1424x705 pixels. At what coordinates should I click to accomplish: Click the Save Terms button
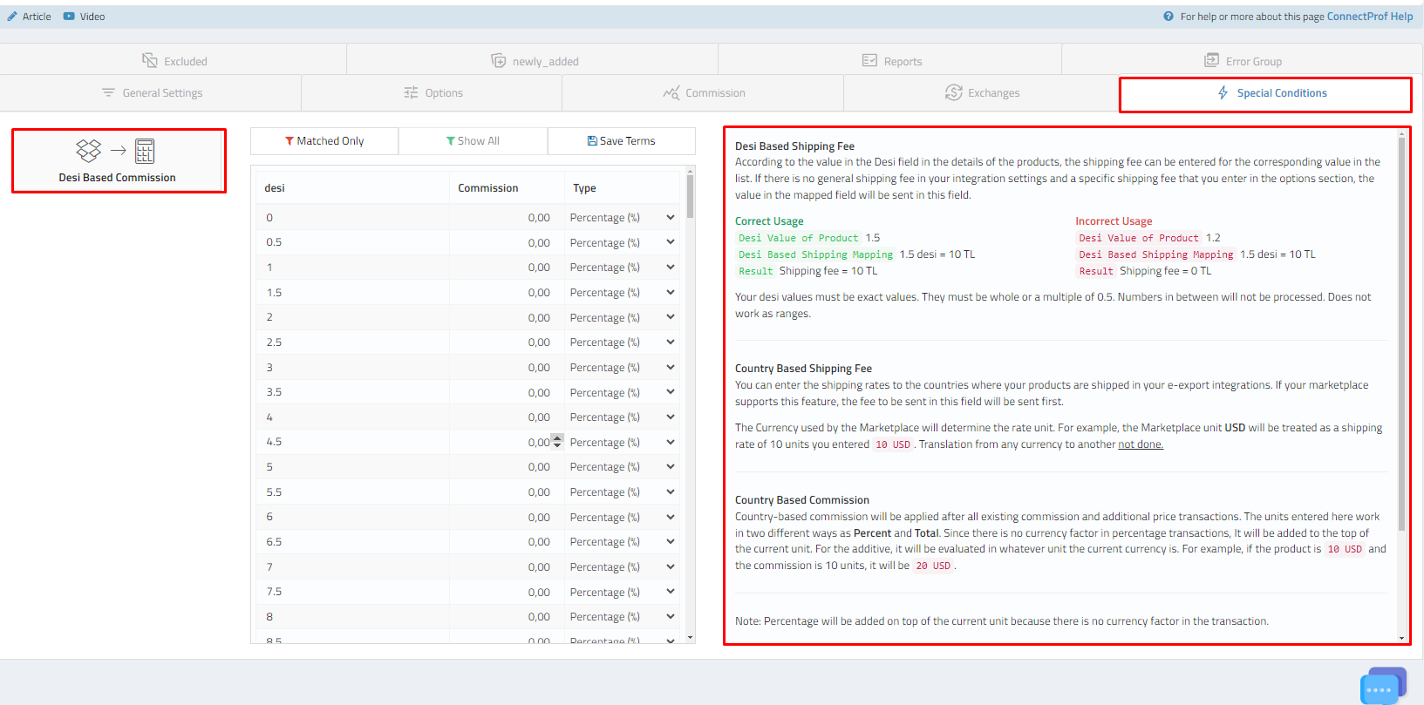point(621,141)
